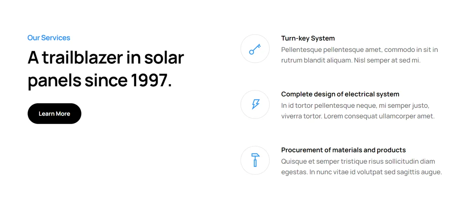Click the line Quisque et semper tristique

pyautogui.click(x=358, y=161)
